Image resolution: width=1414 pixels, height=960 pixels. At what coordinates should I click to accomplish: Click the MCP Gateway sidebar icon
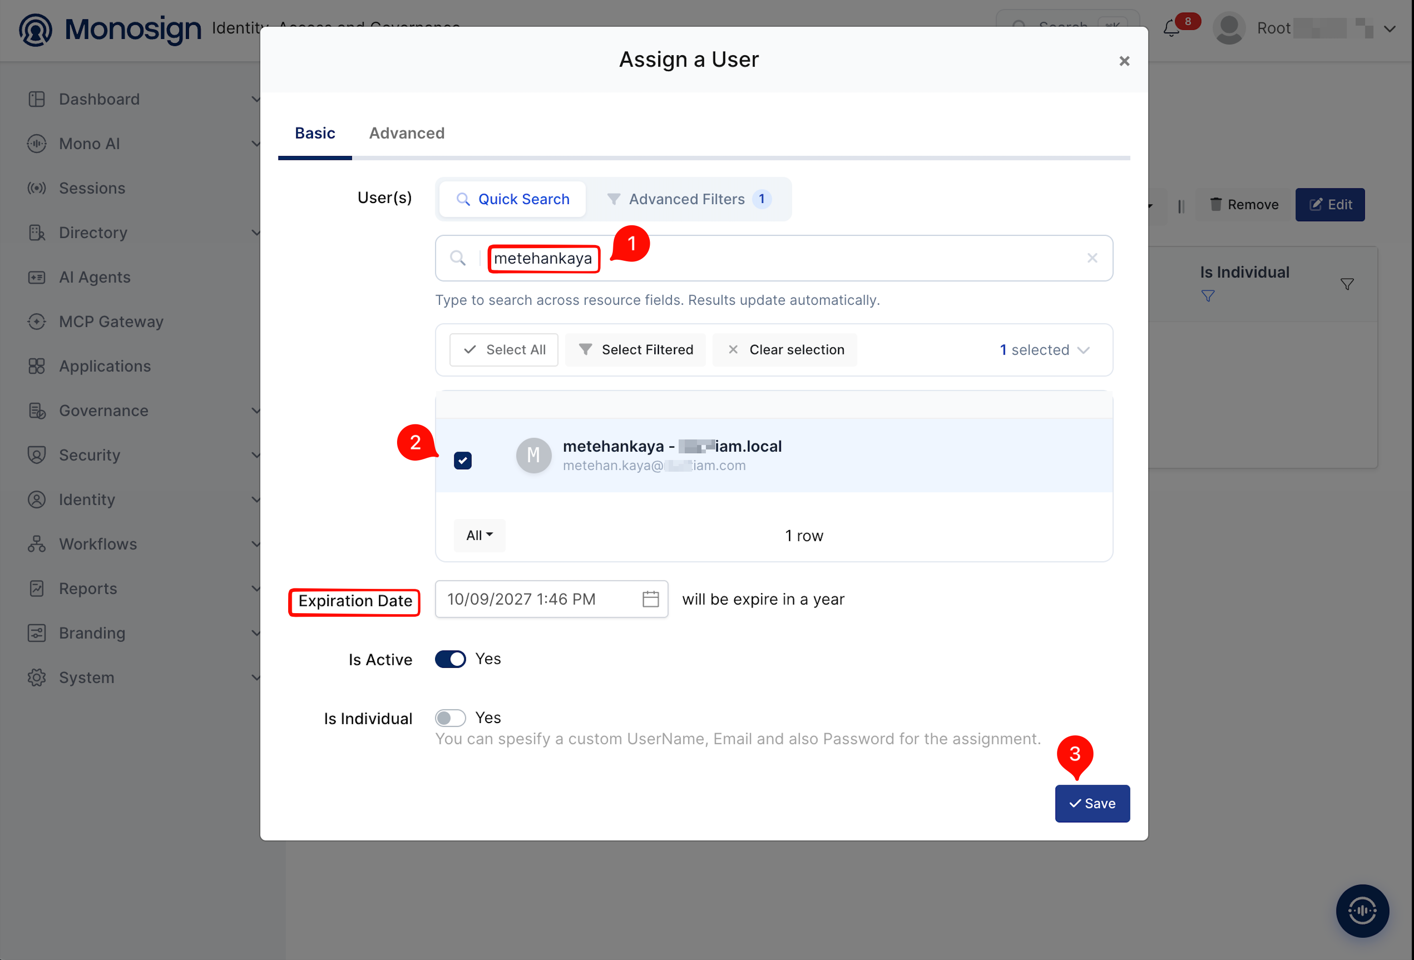click(36, 321)
